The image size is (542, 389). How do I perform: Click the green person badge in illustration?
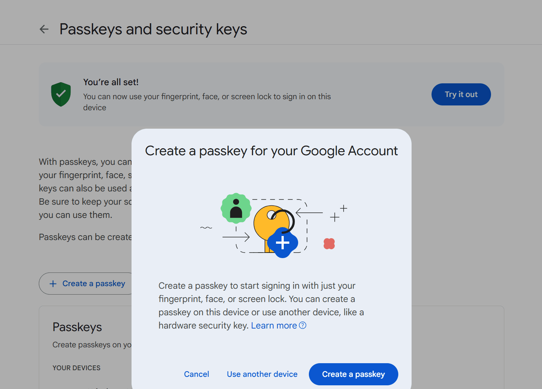tap(236, 208)
